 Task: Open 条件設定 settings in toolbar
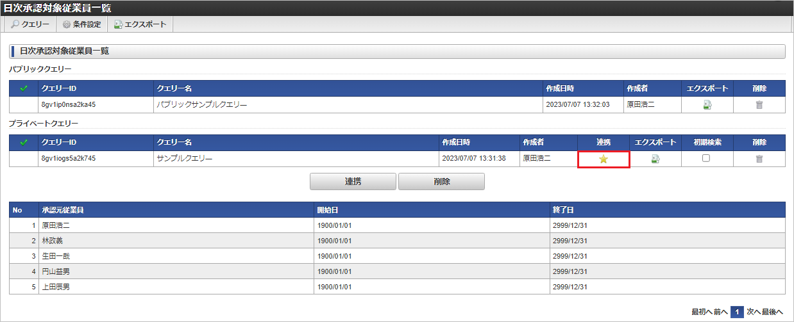click(x=81, y=24)
